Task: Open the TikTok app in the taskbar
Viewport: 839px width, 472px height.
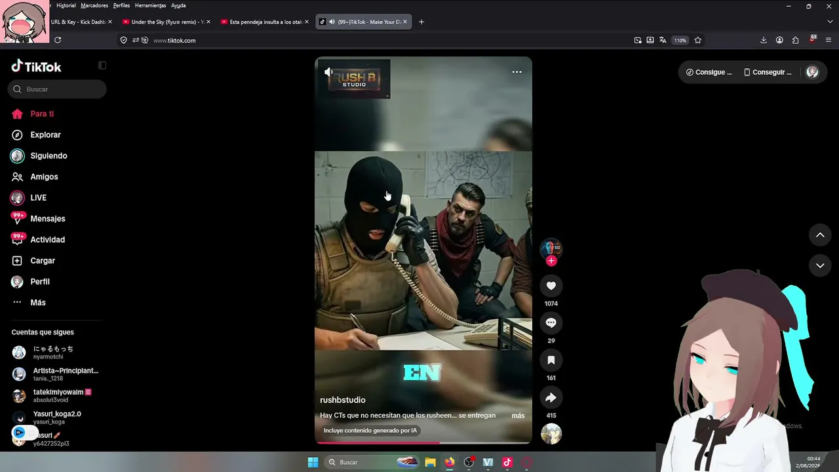Action: tap(507, 462)
